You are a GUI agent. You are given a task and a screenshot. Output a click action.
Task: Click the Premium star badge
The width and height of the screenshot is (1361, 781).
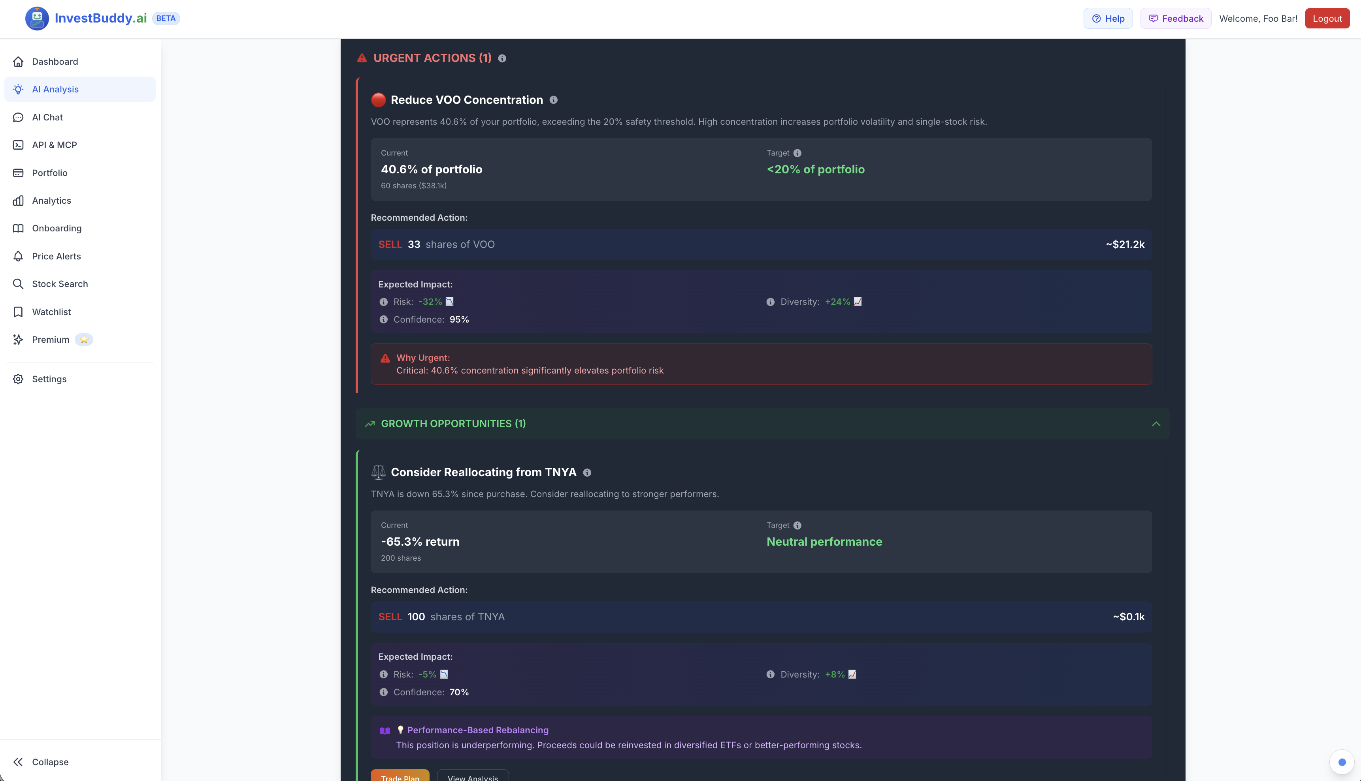click(x=84, y=340)
